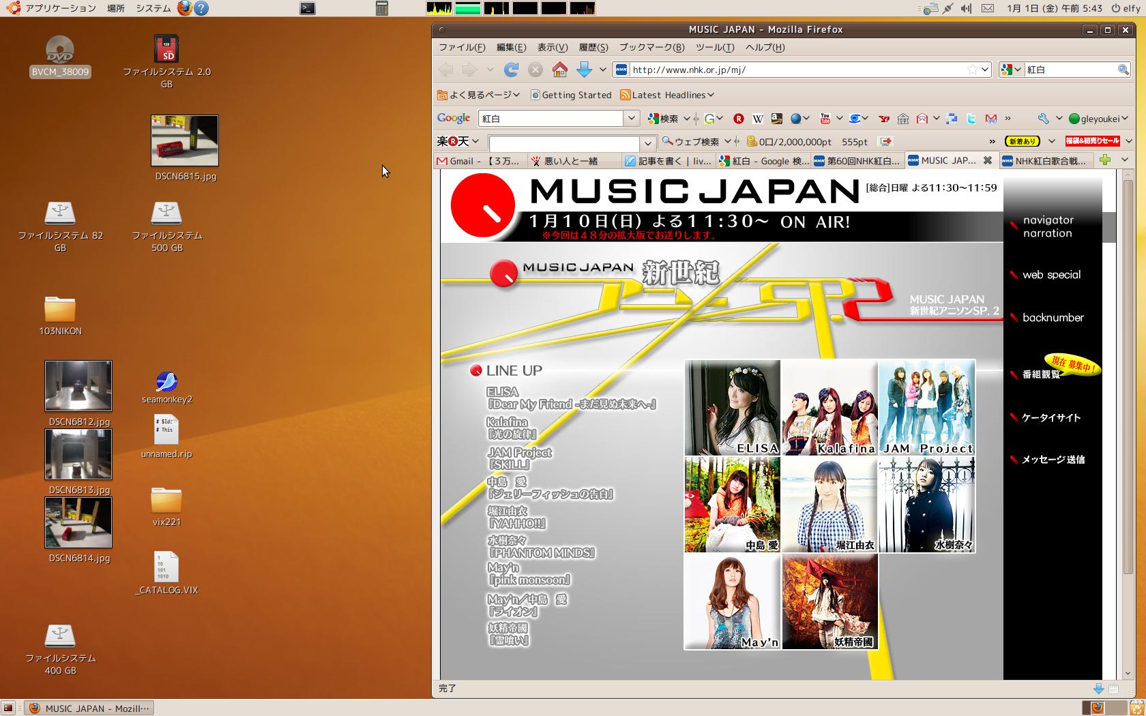Click the Rakuten R icon in Google toolbar
The width and height of the screenshot is (1146, 716).
coord(738,119)
